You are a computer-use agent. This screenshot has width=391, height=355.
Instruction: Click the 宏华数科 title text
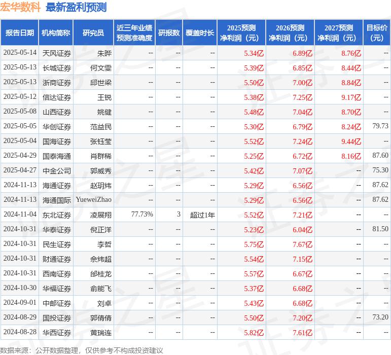coord(20,7)
